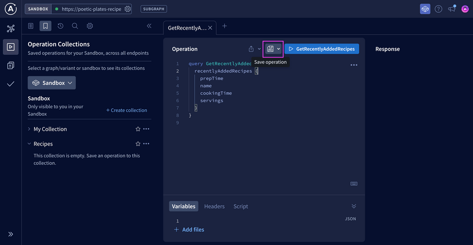Open Recipes collection more options menu
The height and width of the screenshot is (245, 473).
click(x=146, y=144)
